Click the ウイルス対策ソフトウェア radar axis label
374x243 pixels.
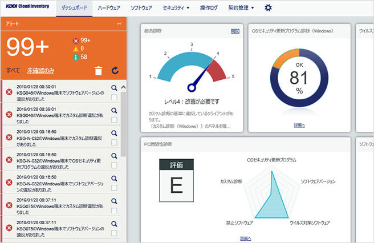(x=310, y=222)
